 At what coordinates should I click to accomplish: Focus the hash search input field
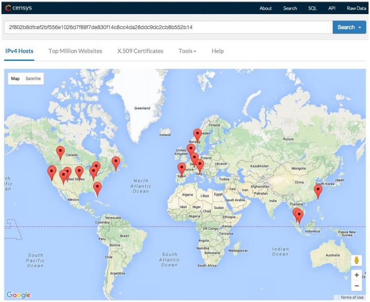pyautogui.click(x=168, y=27)
